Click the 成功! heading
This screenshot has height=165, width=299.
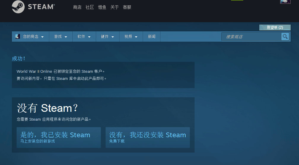(18, 59)
